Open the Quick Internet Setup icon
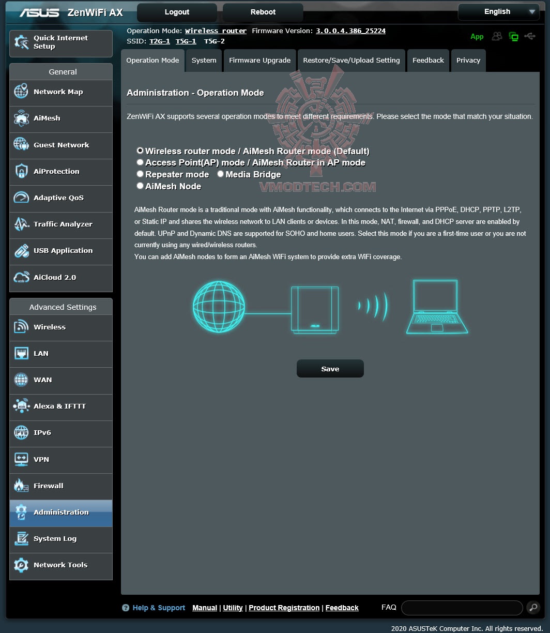This screenshot has width=550, height=633. pyautogui.click(x=21, y=42)
